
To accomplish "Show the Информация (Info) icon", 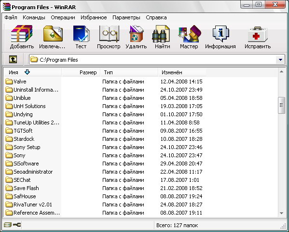I will [221, 34].
